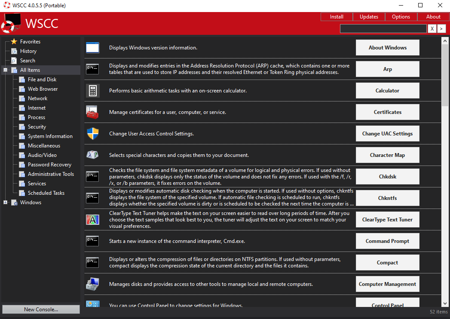The image size is (450, 319).
Task: Select the Internet category
Action: pos(37,108)
